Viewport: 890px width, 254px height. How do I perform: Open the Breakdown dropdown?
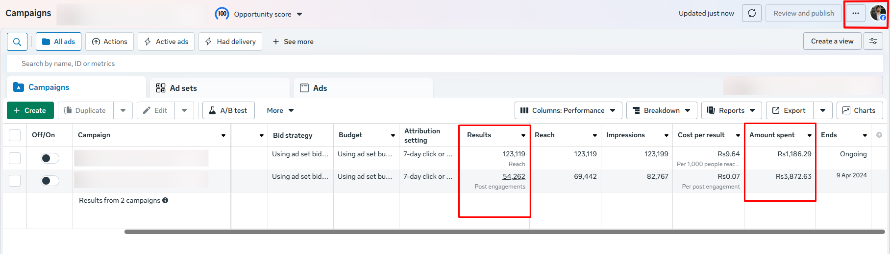[x=661, y=111]
